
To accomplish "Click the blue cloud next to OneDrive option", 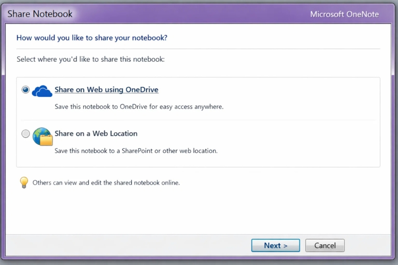I will point(41,91).
